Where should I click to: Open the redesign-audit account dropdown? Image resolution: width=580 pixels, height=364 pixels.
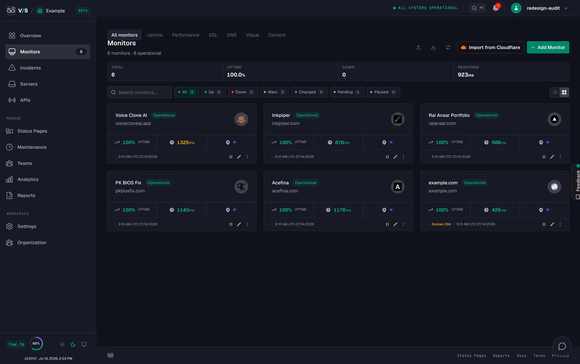point(540,8)
